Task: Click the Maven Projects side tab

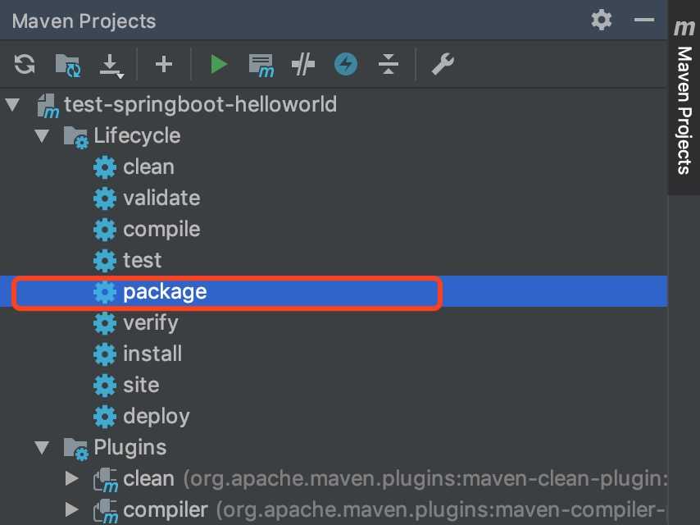Action: tap(684, 97)
